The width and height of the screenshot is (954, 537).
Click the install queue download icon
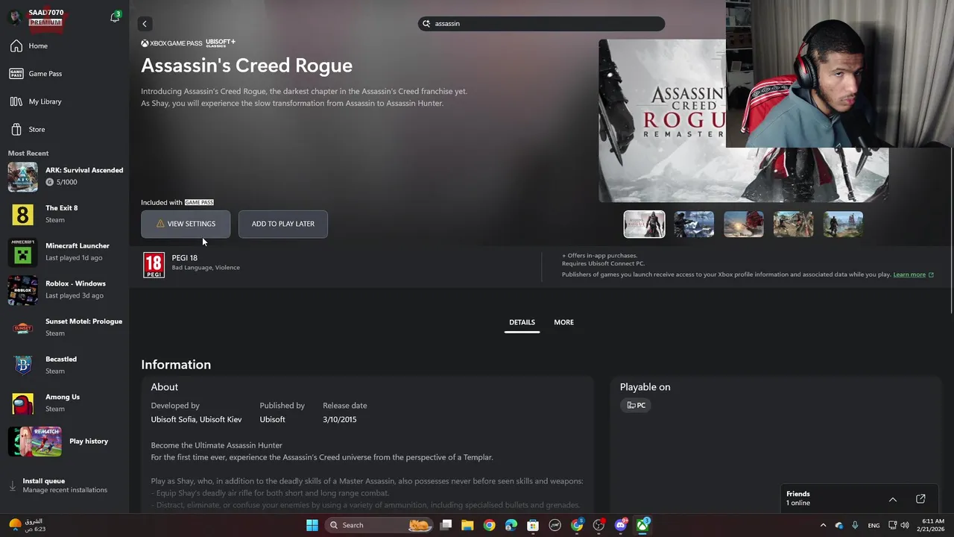tap(13, 486)
